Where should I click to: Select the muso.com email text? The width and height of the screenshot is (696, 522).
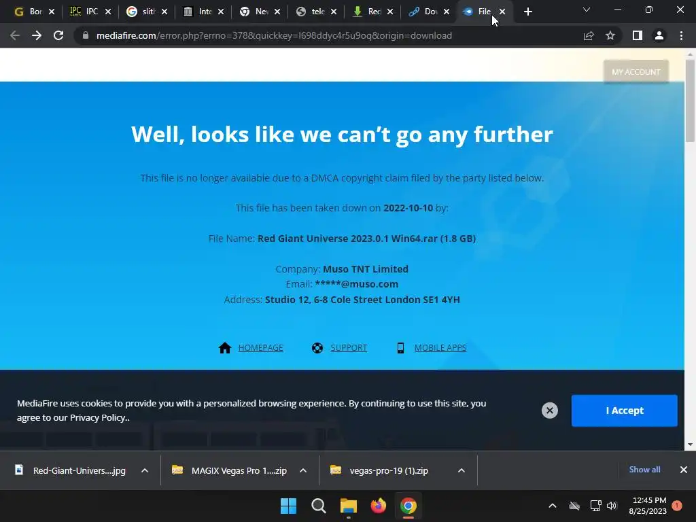pos(356,284)
